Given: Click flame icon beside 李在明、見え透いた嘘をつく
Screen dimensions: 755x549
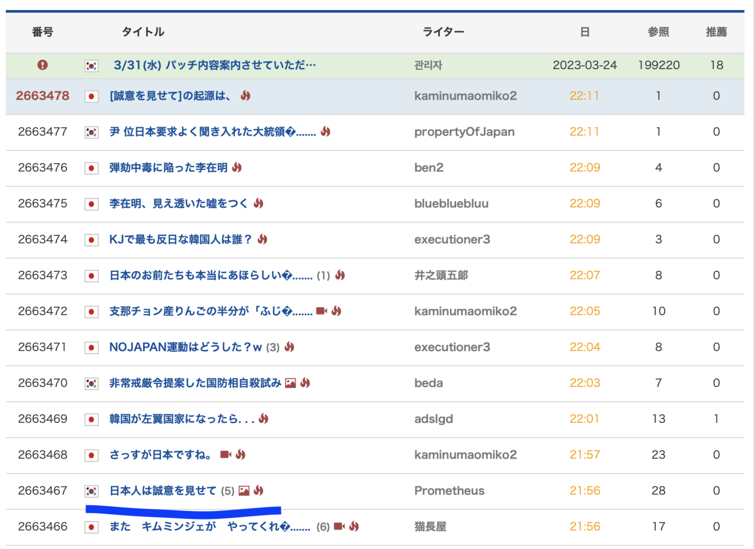Looking at the screenshot, I should (x=258, y=203).
